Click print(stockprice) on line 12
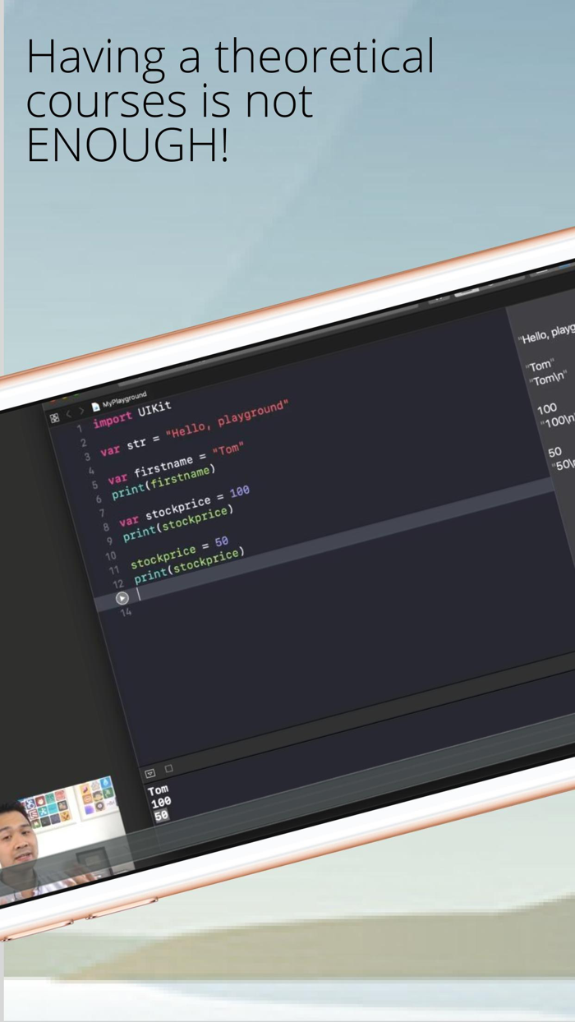This screenshot has width=575, height=1022. [190, 565]
